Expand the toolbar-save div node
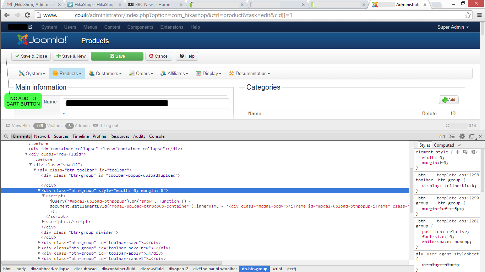The width and height of the screenshot is (485, 272). pos(39,243)
